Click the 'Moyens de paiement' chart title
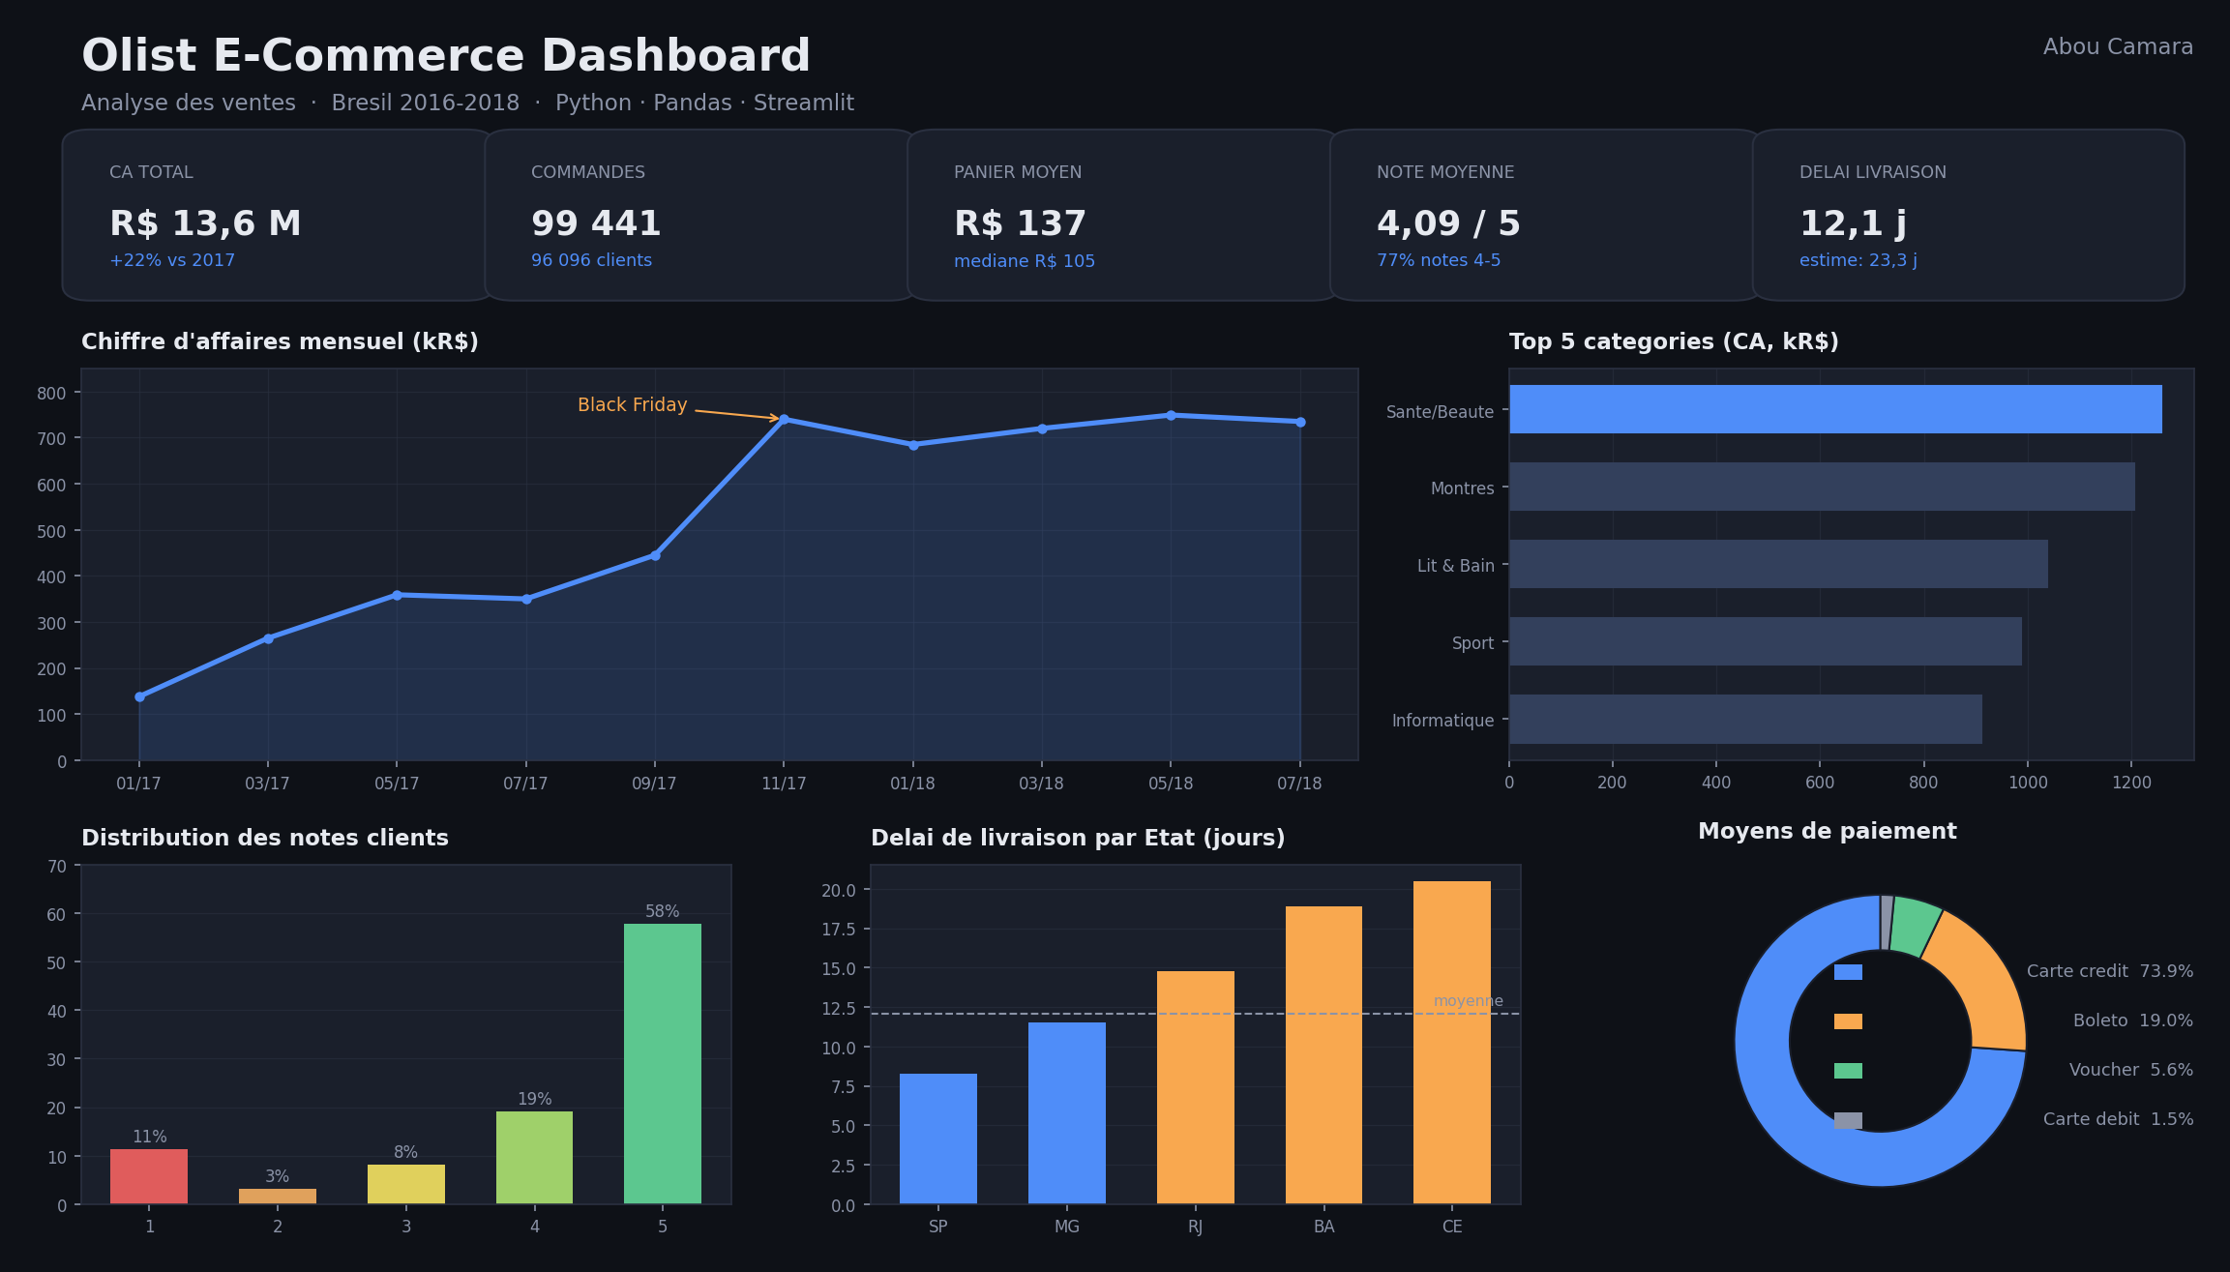Viewport: 2230px width, 1272px height. pos(1828,832)
